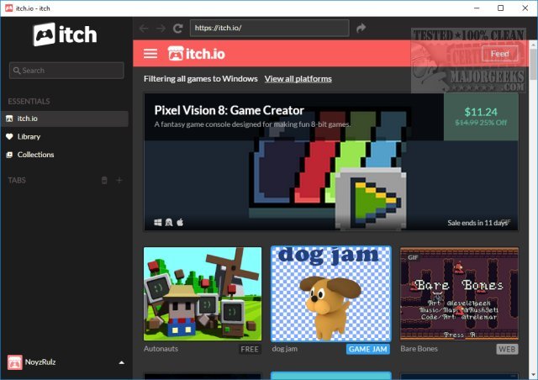Screen dimensions: 538x380
Task: Click the Feed button
Action: 499,54
